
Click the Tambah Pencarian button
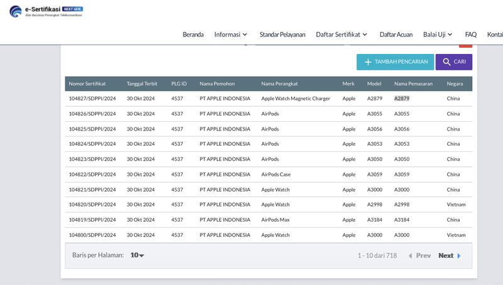395,62
